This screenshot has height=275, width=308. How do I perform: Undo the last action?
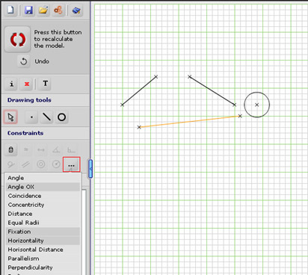[24, 61]
